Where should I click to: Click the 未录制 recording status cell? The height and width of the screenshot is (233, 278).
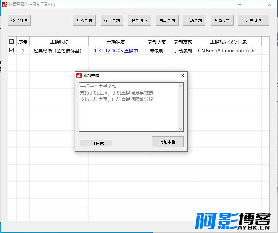pyautogui.click(x=157, y=51)
